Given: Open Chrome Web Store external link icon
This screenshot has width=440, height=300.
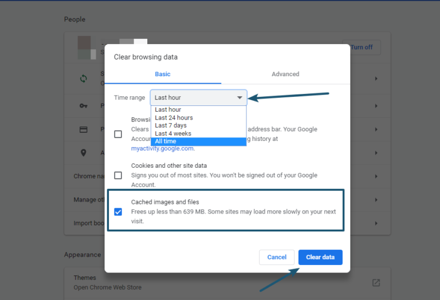Looking at the screenshot, I should [376, 283].
